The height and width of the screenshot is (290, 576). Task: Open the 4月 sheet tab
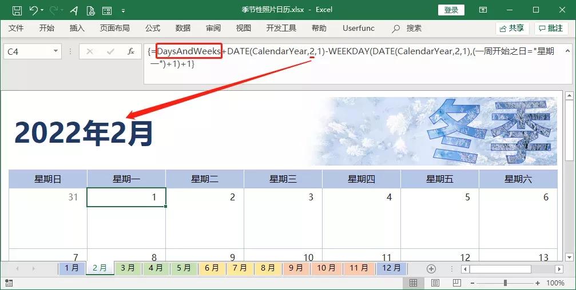coord(156,268)
